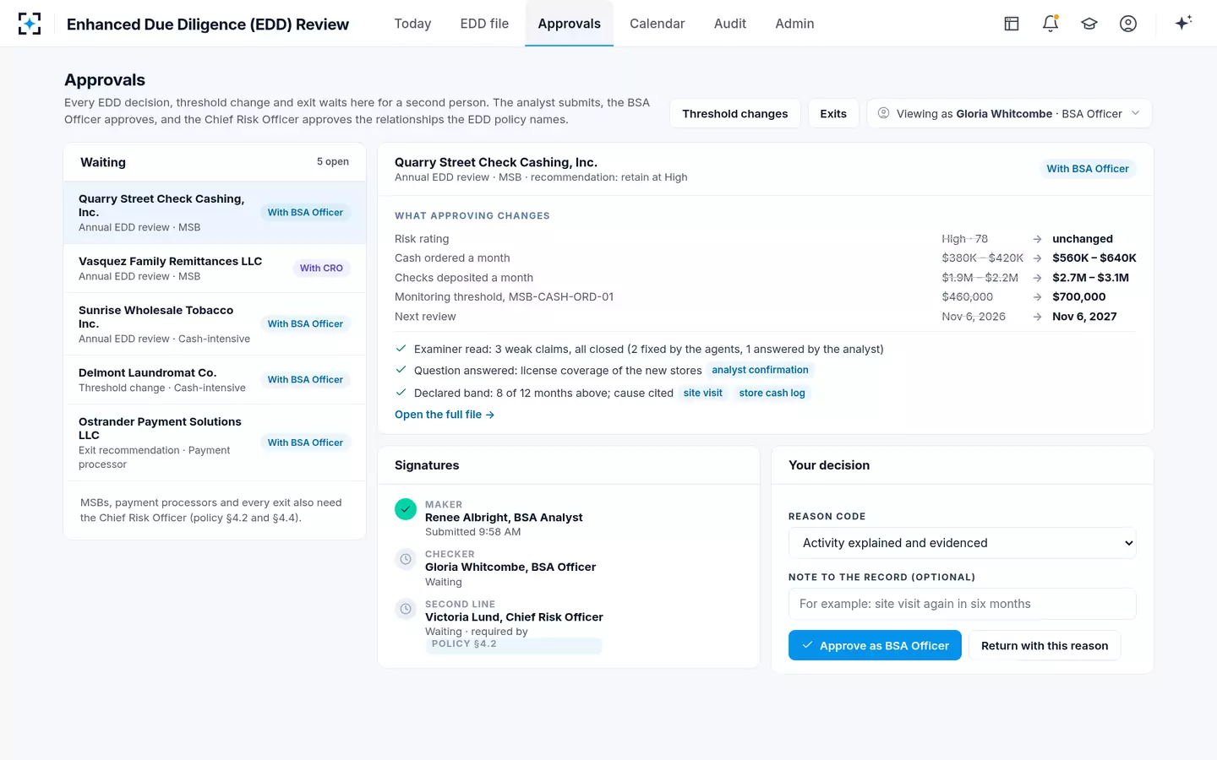The width and height of the screenshot is (1217, 760).
Task: Select Ostrander Payment Solutions LLC row
Action: [x=215, y=442]
